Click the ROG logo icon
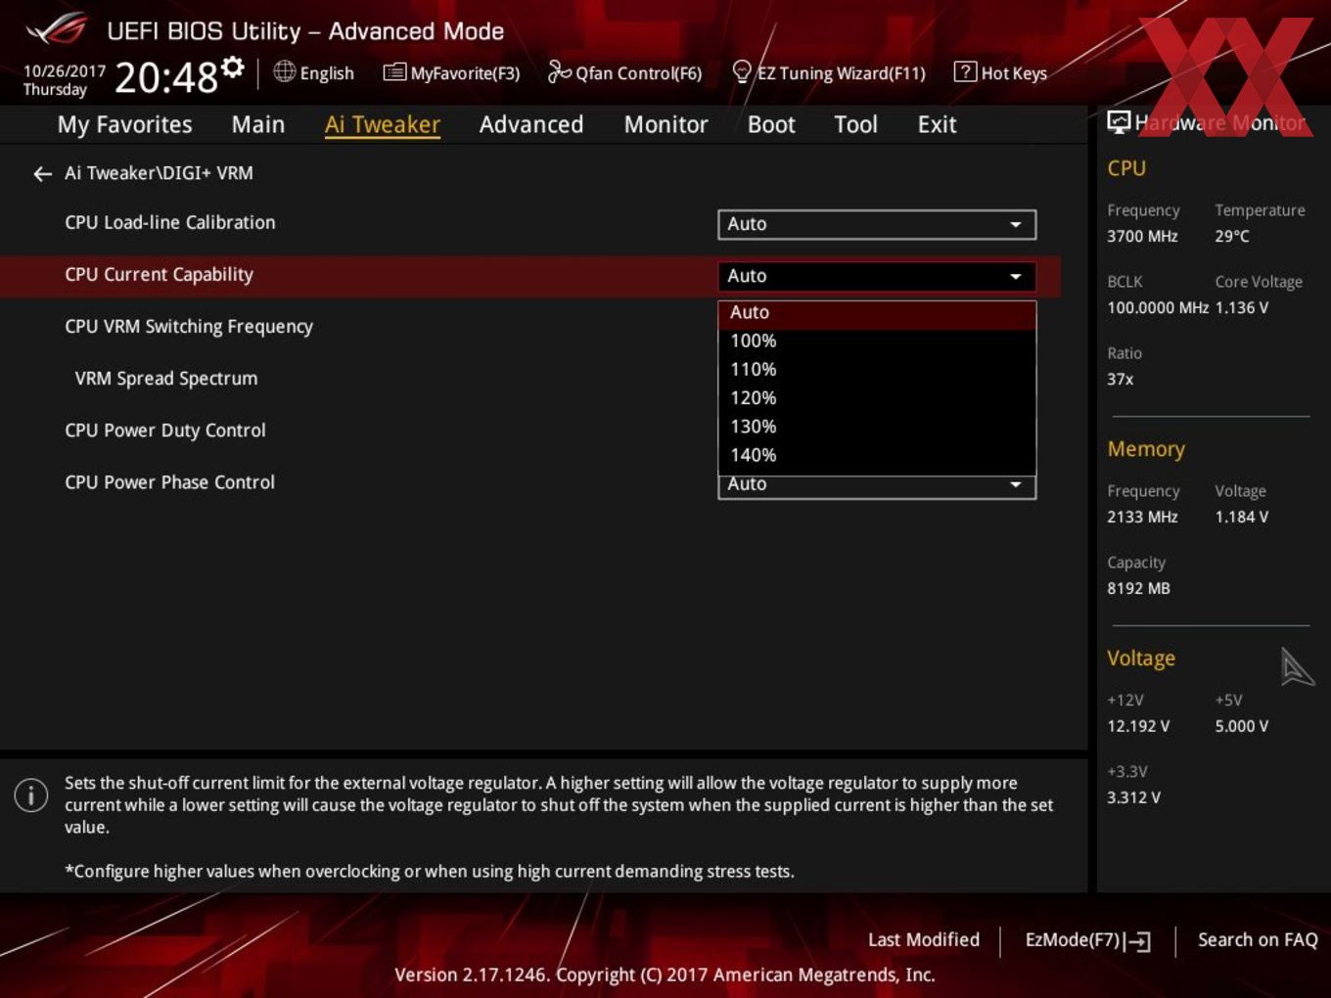Viewport: 1331px width, 998px height. click(57, 29)
